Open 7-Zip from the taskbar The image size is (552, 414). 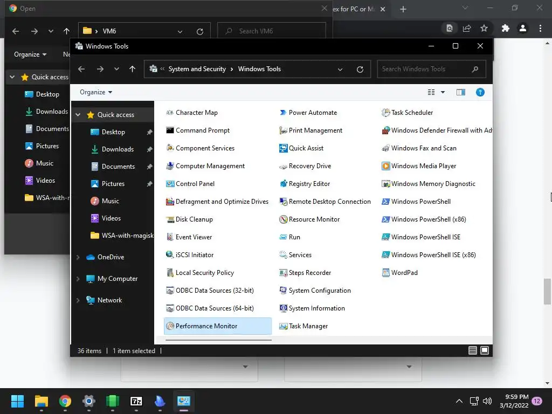coord(136,401)
